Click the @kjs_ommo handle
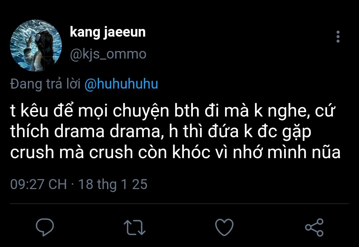359x247 pixels. pyautogui.click(x=108, y=54)
